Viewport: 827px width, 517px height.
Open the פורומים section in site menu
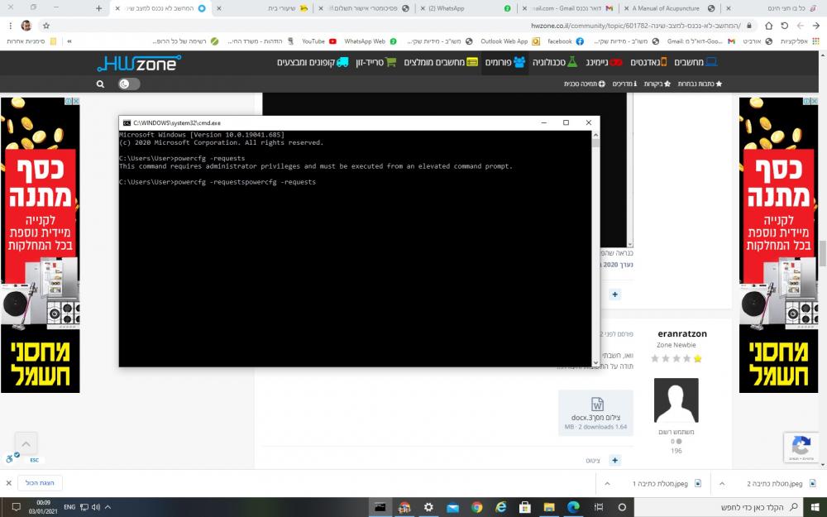pyautogui.click(x=504, y=62)
